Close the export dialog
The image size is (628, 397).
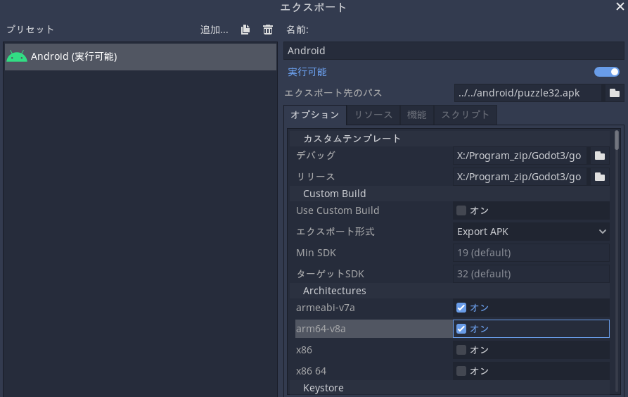coord(620,7)
